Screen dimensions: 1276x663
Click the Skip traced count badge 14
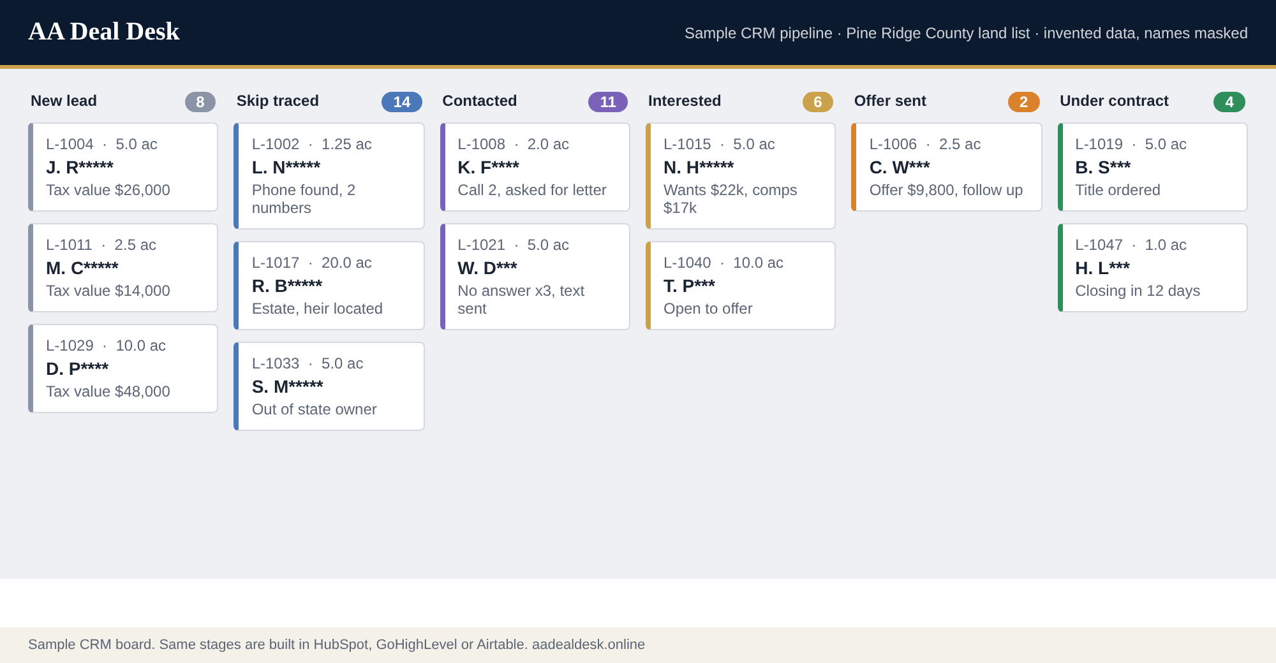coord(402,102)
